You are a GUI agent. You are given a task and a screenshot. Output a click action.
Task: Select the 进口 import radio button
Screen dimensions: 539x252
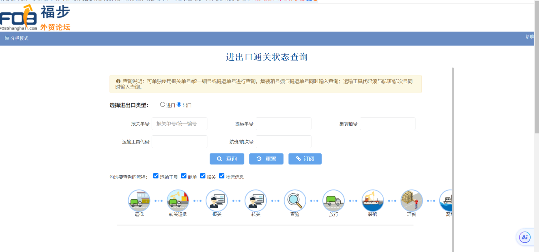point(163,104)
